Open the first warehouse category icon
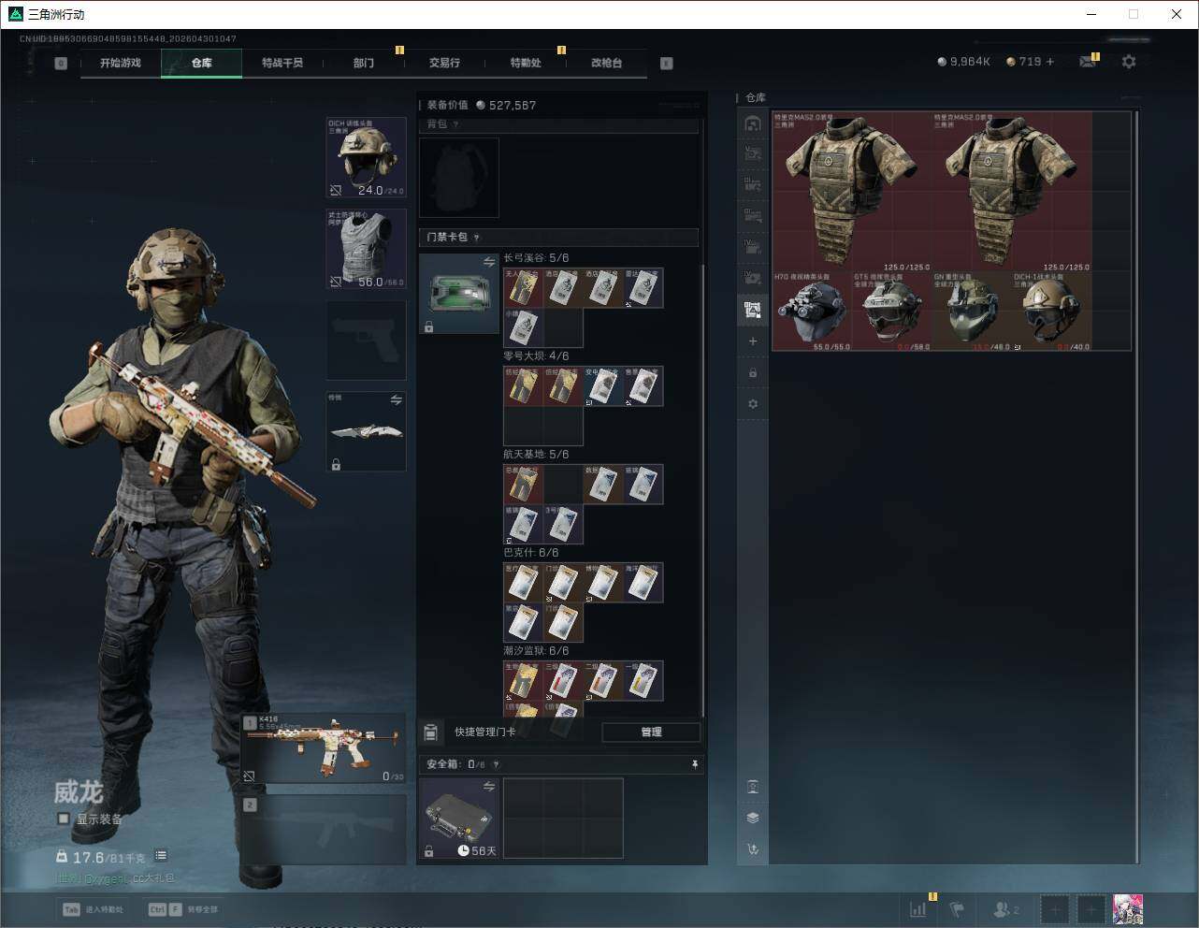 click(753, 123)
